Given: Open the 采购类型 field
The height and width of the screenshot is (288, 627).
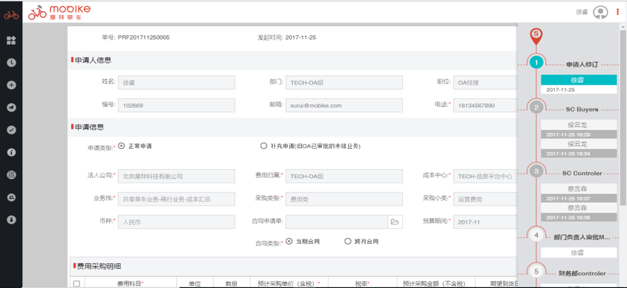Looking at the screenshot, I should pyautogui.click(x=344, y=199).
